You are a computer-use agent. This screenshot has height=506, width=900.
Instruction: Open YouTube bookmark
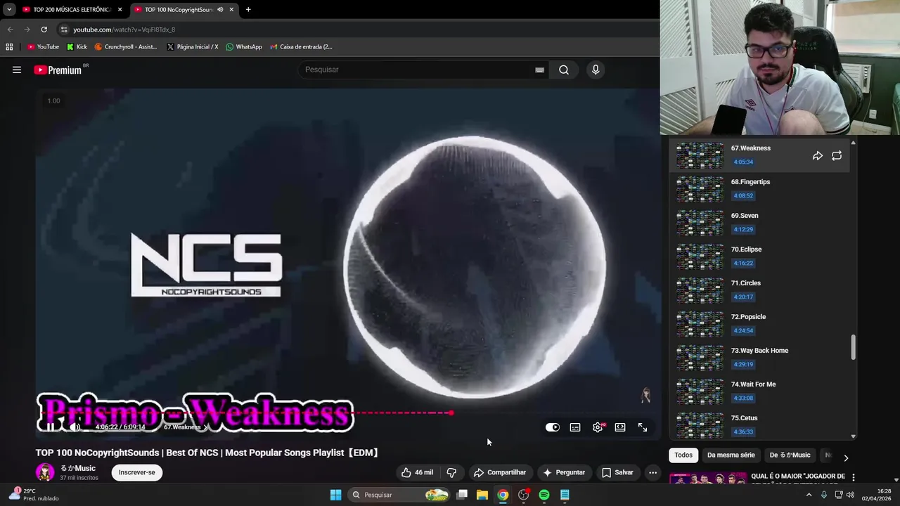pos(43,47)
